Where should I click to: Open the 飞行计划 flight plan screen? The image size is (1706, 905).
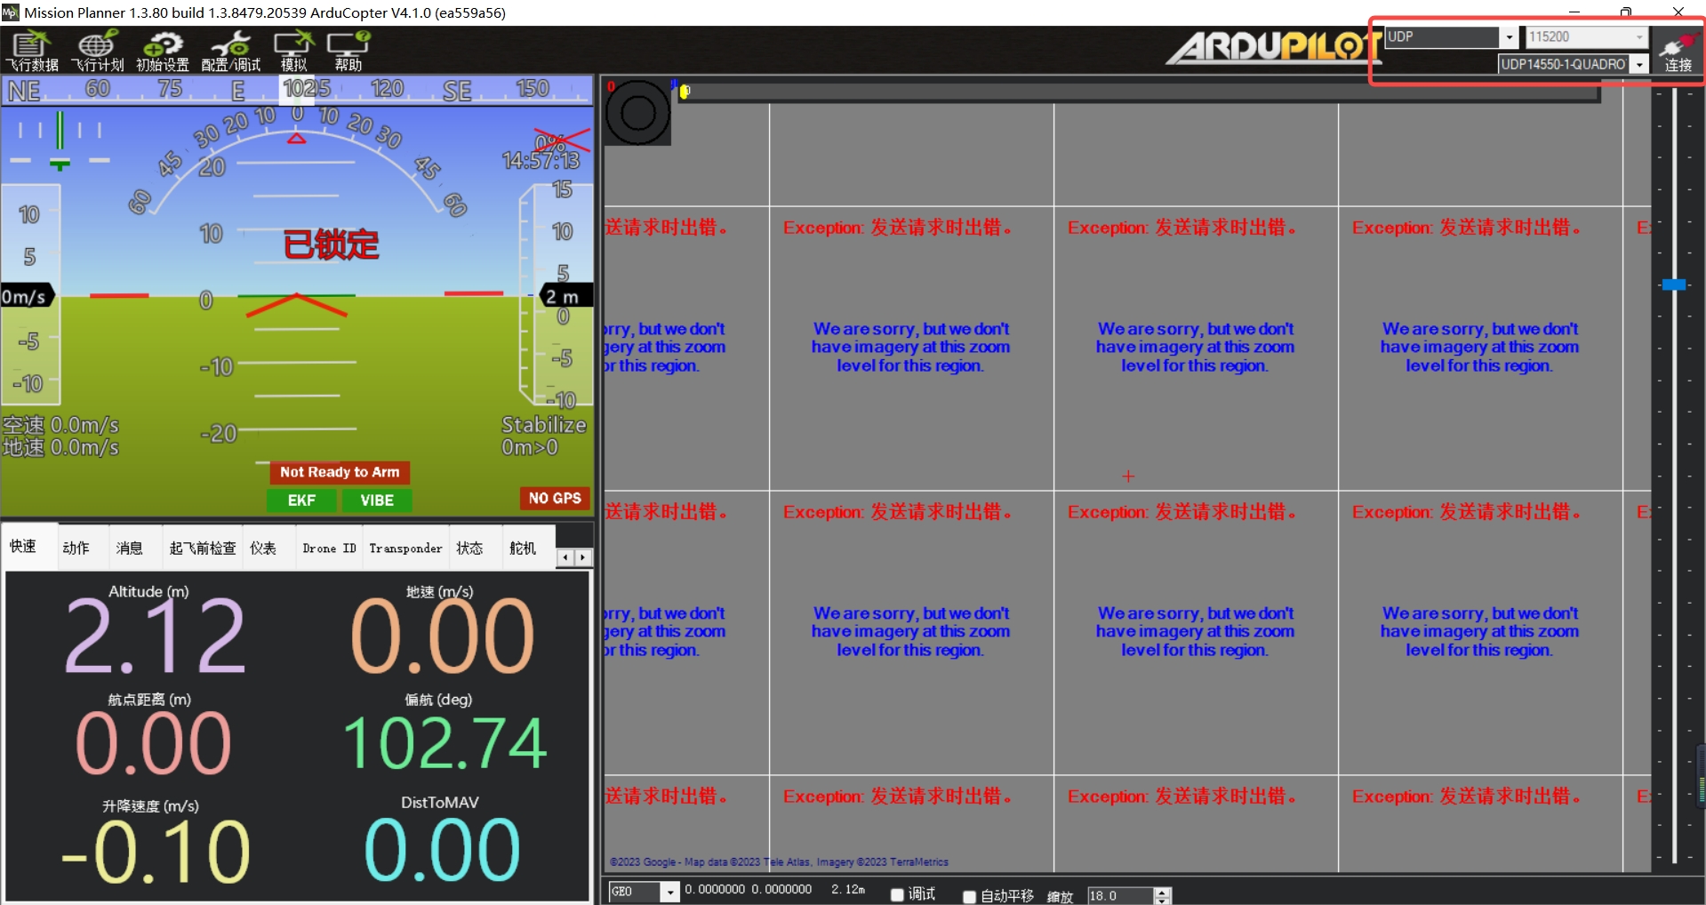(97, 51)
